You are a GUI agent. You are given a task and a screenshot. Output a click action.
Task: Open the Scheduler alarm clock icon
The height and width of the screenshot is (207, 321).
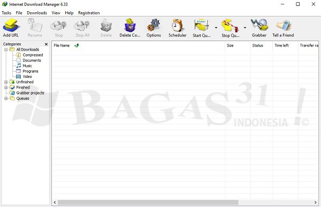(x=177, y=25)
